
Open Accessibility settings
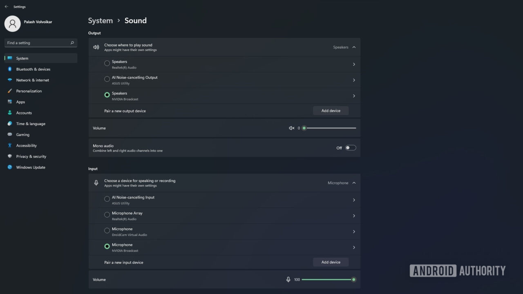coord(26,145)
